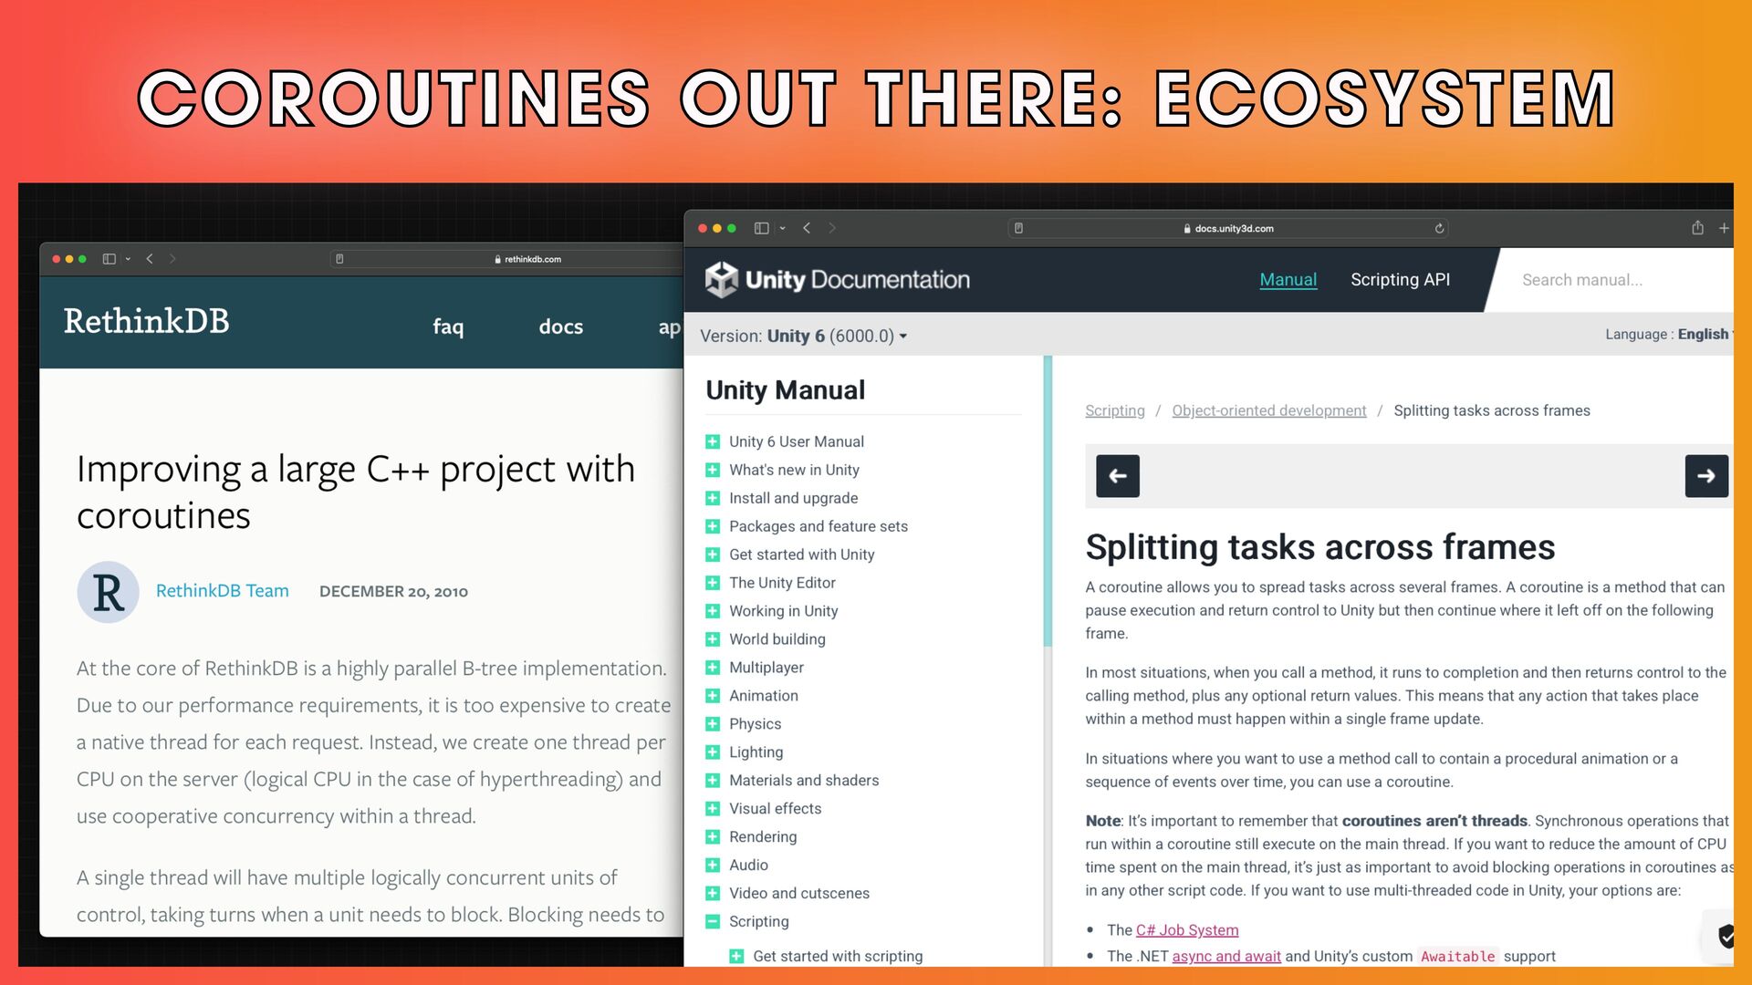Click the RethinkDB Team avatar
The image size is (1752, 985).
click(108, 592)
